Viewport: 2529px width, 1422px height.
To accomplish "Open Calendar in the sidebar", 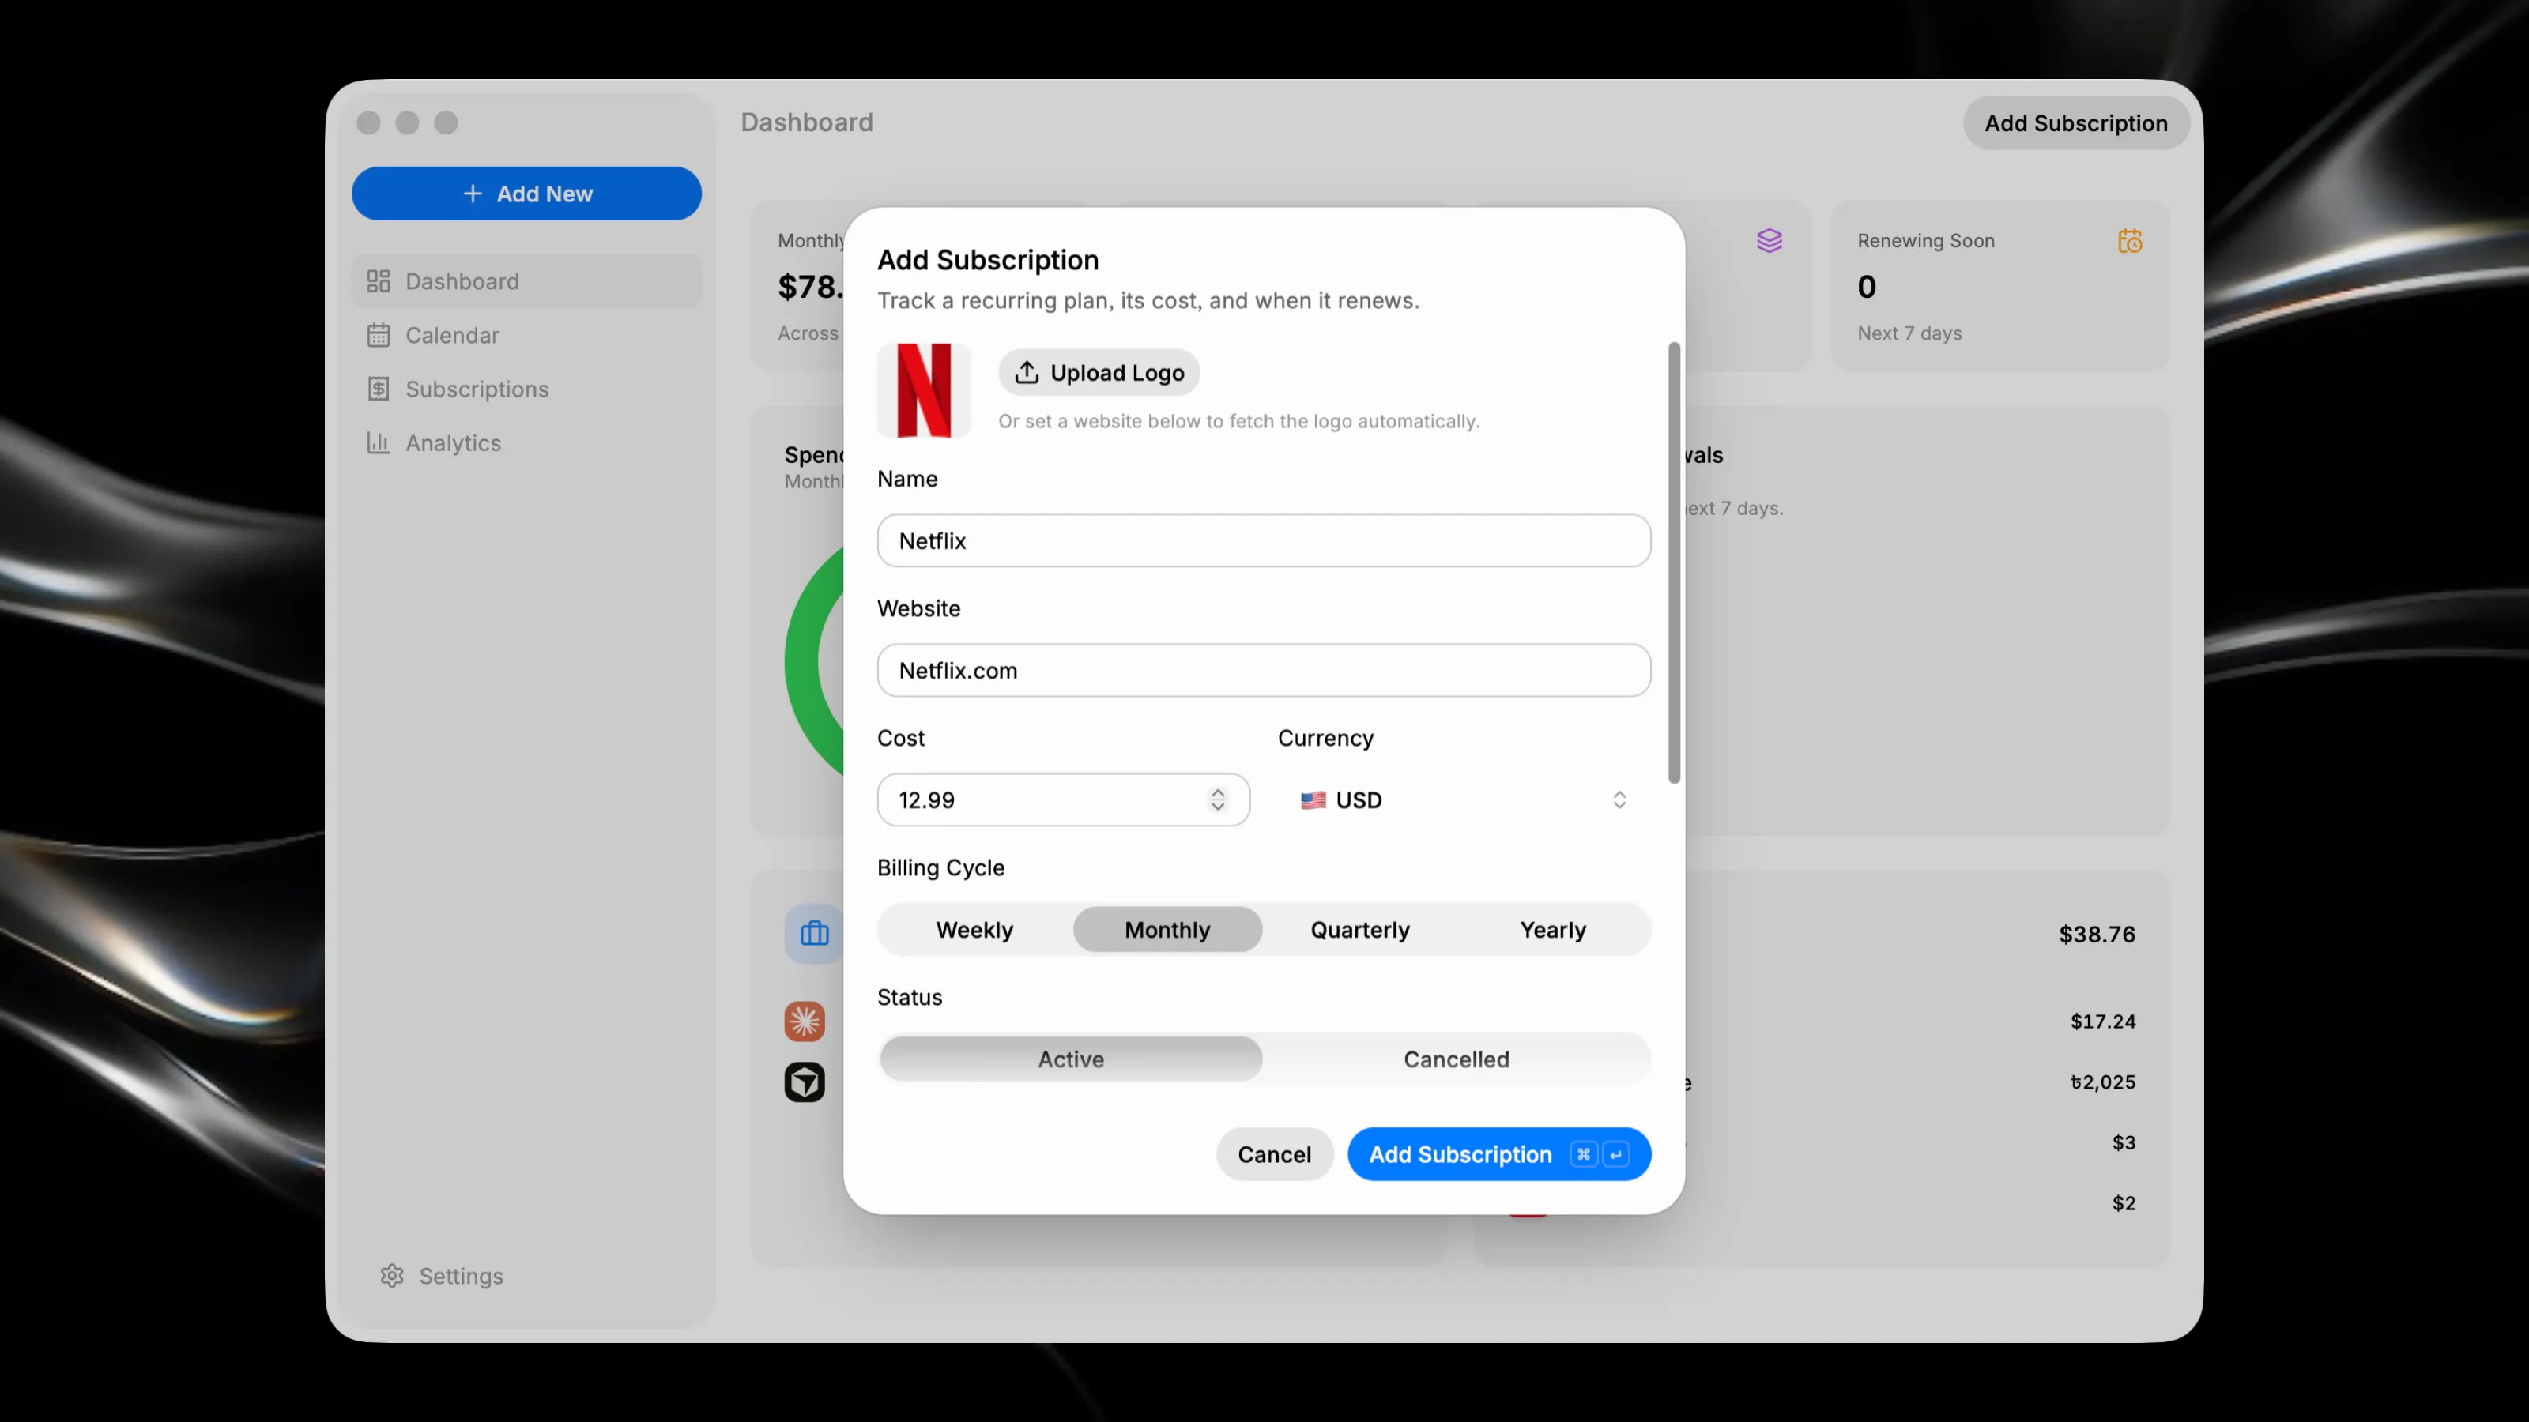I will [526, 336].
